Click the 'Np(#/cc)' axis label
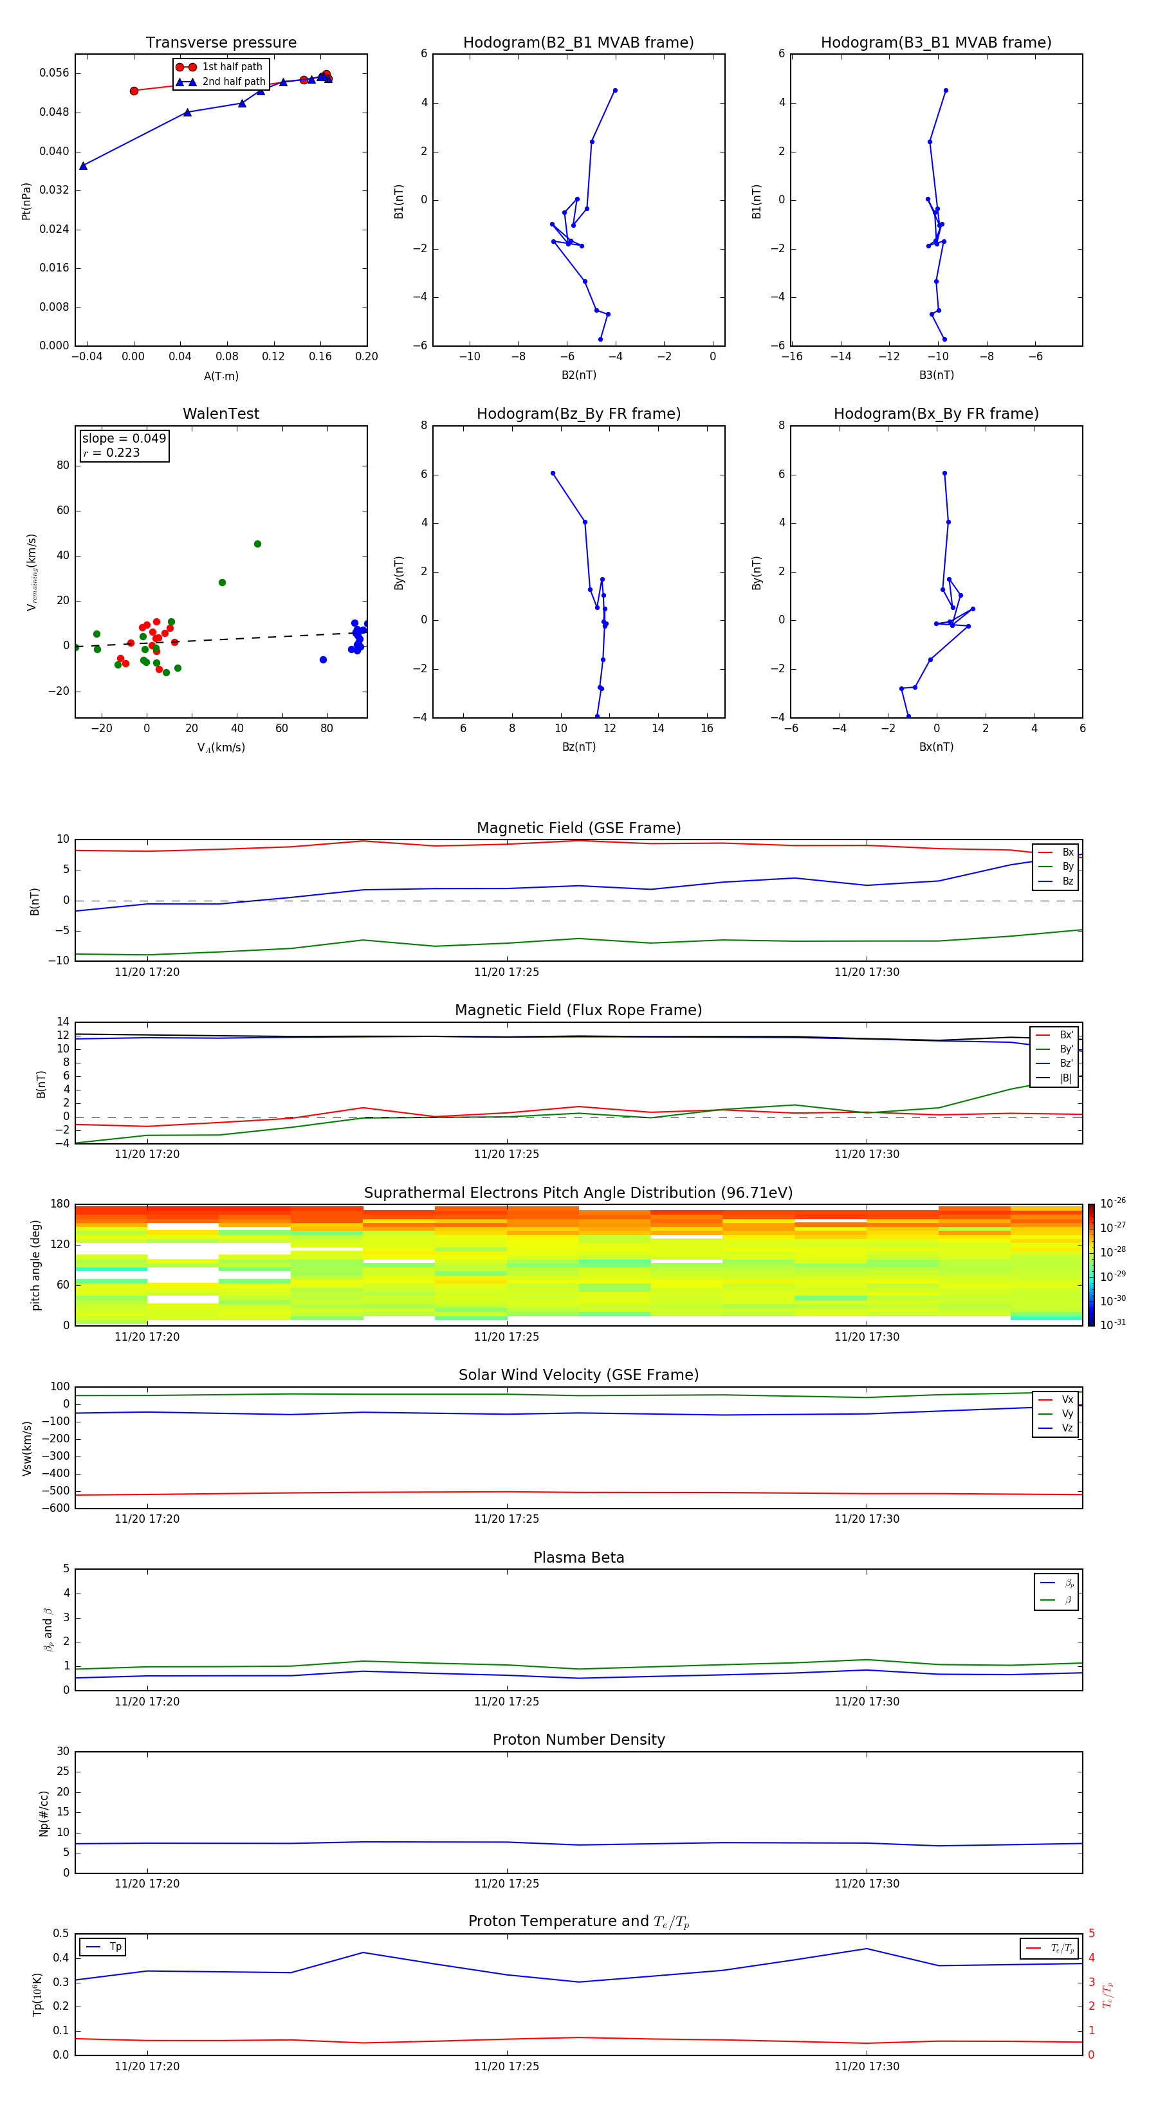This screenshot has height=2123, width=1158. (44, 1813)
